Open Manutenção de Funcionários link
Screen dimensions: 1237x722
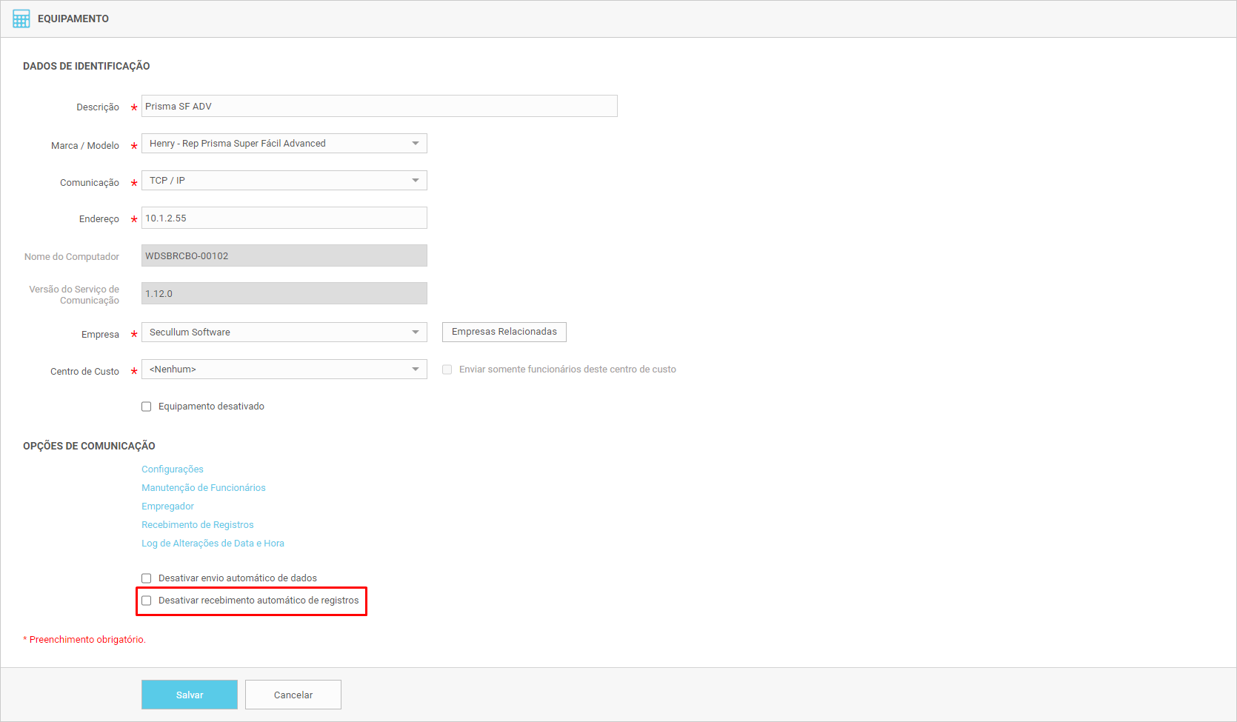[x=204, y=488]
